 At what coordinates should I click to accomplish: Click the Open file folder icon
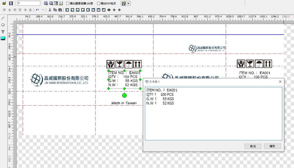(4, 3)
